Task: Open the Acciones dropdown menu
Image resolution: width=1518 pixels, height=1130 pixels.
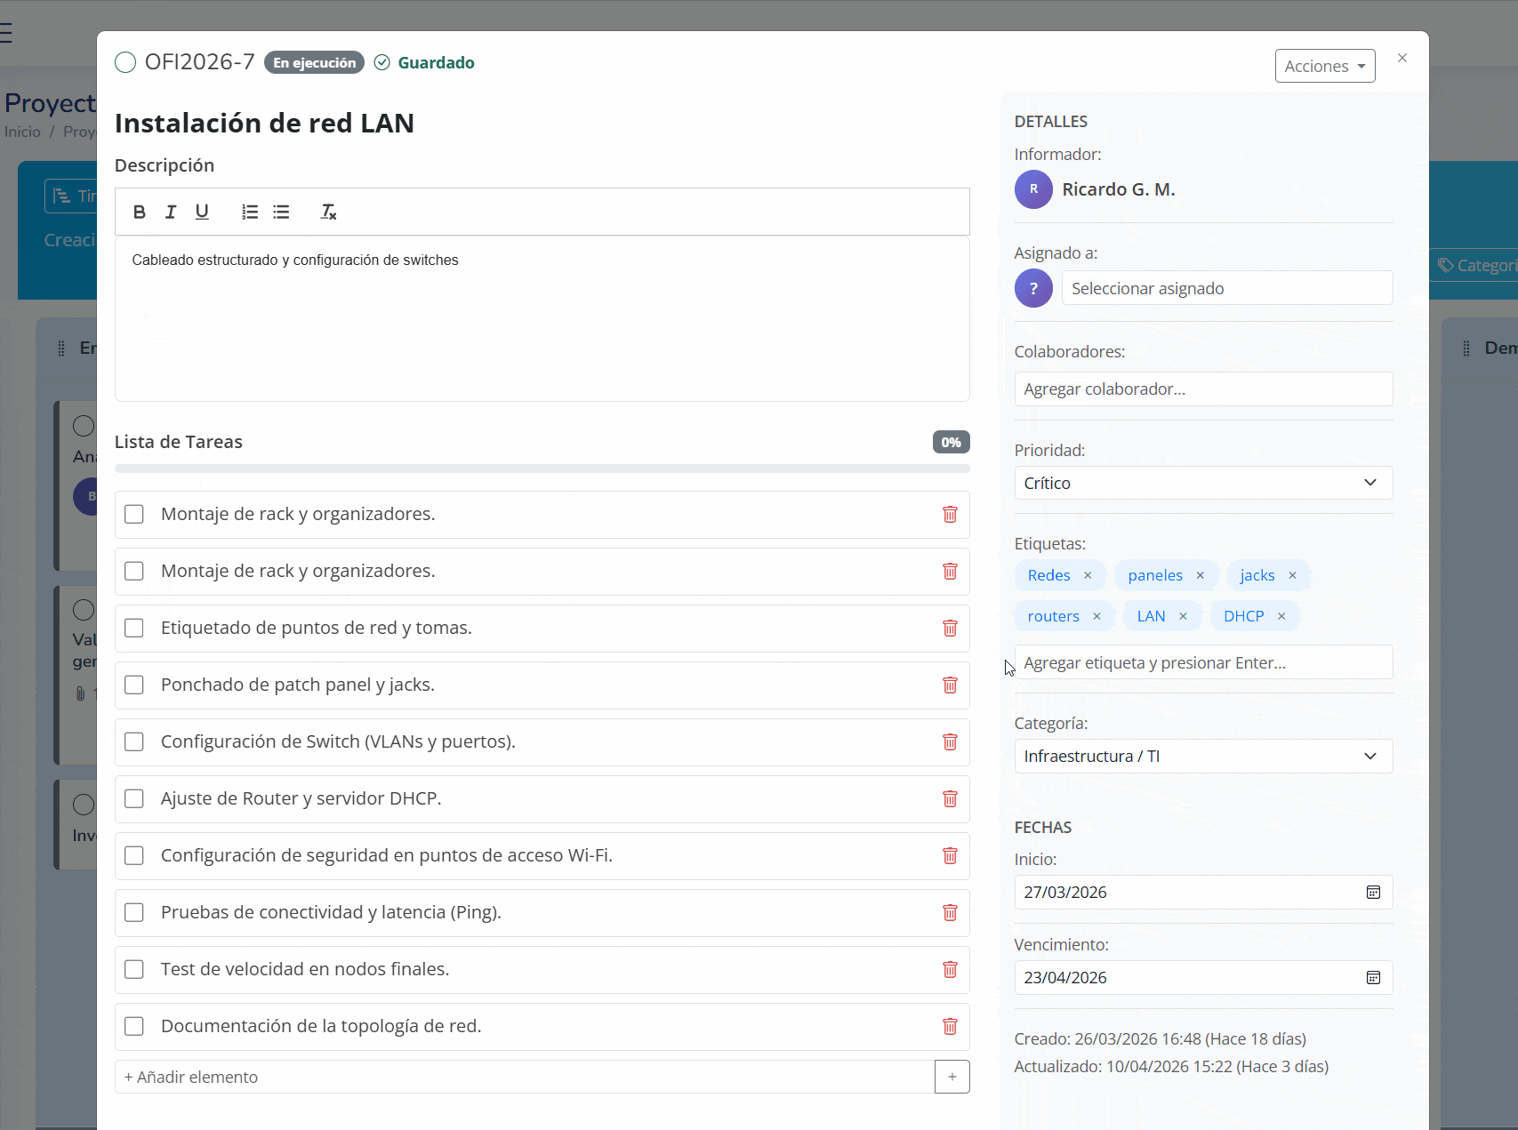Action: pos(1324,66)
